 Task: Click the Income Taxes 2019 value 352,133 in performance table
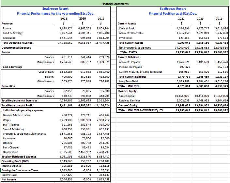coord(104,175)
